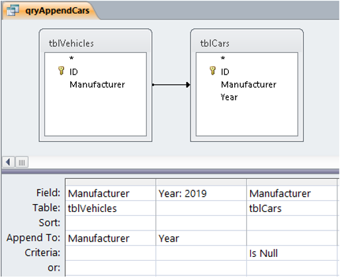Select the asterisk field in tblVehicles
The width and height of the screenshot is (340, 278).
[x=71, y=59]
